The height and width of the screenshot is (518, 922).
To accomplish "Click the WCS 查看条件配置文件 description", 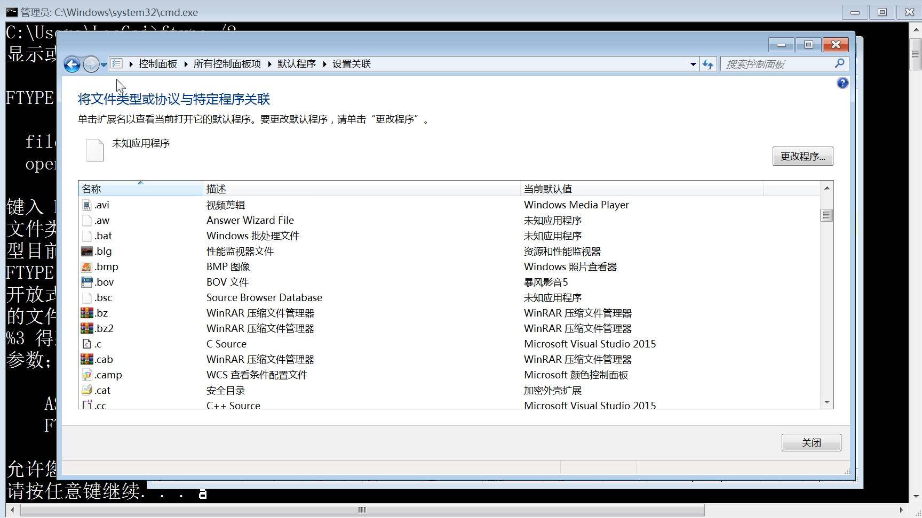I will pyautogui.click(x=257, y=375).
